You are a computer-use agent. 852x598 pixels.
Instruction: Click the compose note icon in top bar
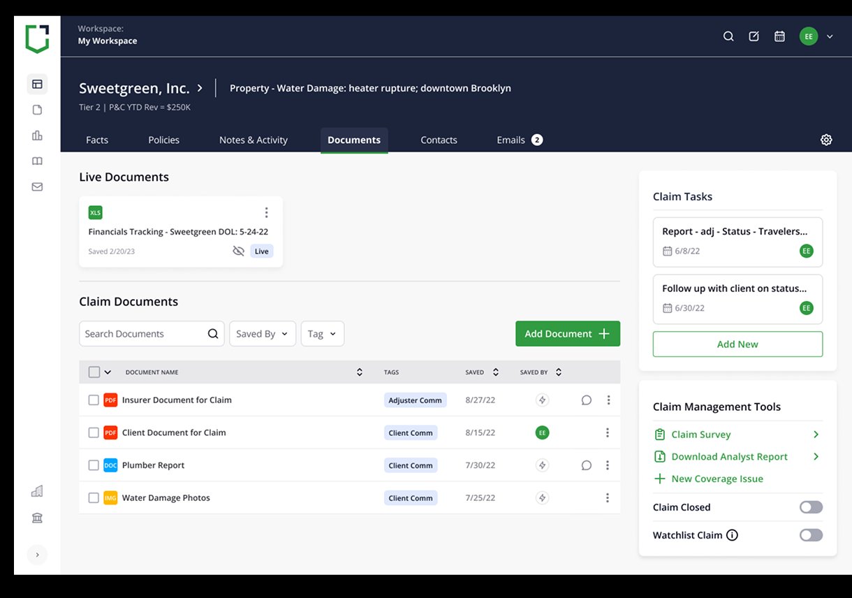[754, 36]
